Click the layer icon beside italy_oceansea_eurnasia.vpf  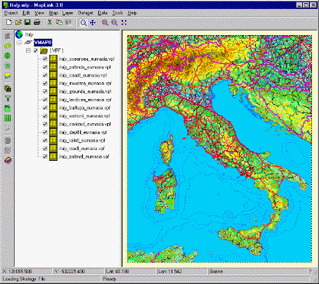tap(53, 59)
